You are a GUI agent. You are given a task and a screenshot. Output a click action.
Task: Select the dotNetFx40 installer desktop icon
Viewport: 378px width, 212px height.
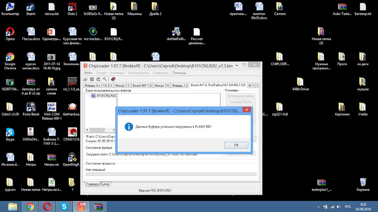pyautogui.click(x=176, y=34)
